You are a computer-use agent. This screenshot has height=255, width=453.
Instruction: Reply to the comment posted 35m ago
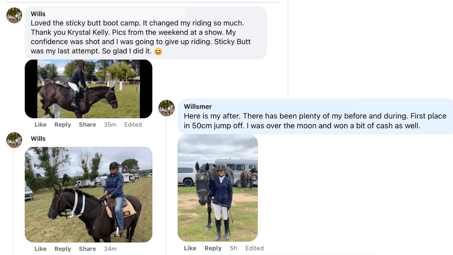click(x=63, y=125)
